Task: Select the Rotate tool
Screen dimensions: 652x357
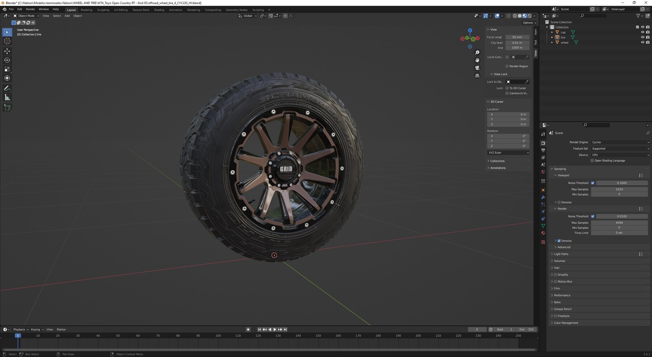Action: click(x=7, y=60)
